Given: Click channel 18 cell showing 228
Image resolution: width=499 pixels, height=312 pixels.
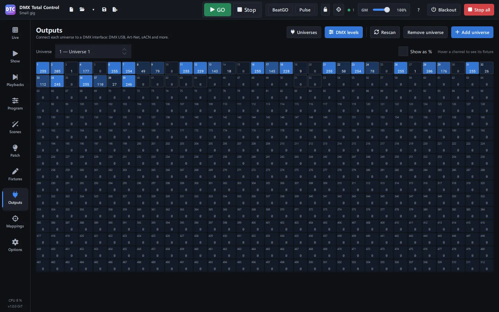Looking at the screenshot, I should tap(286, 68).
